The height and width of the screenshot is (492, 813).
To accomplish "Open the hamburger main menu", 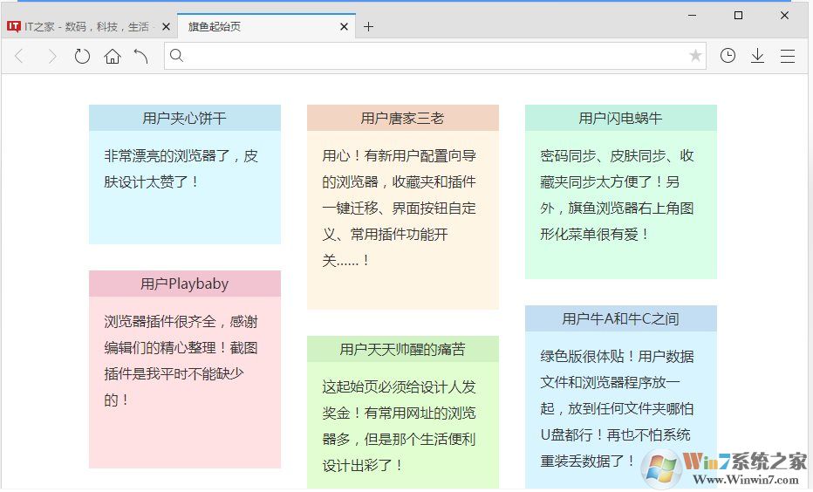I will click(x=788, y=57).
